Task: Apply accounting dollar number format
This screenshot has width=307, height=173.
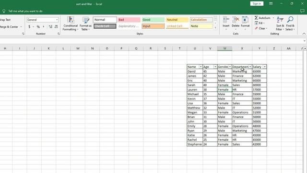Action: pyautogui.click(x=29, y=26)
